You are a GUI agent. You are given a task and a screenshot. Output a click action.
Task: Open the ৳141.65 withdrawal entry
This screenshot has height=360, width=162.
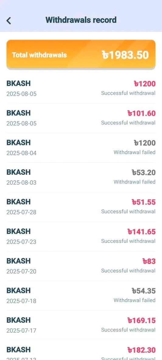tap(81, 237)
